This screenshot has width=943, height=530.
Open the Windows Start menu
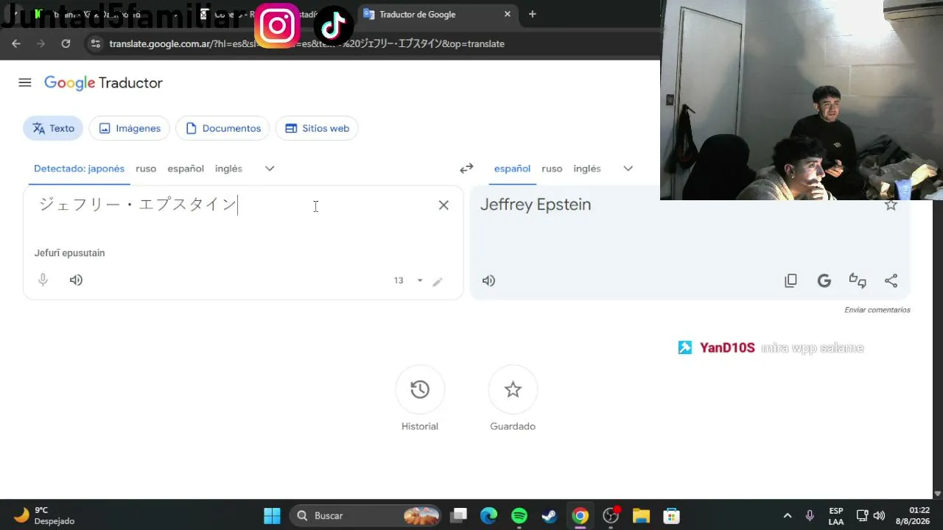pyautogui.click(x=272, y=516)
